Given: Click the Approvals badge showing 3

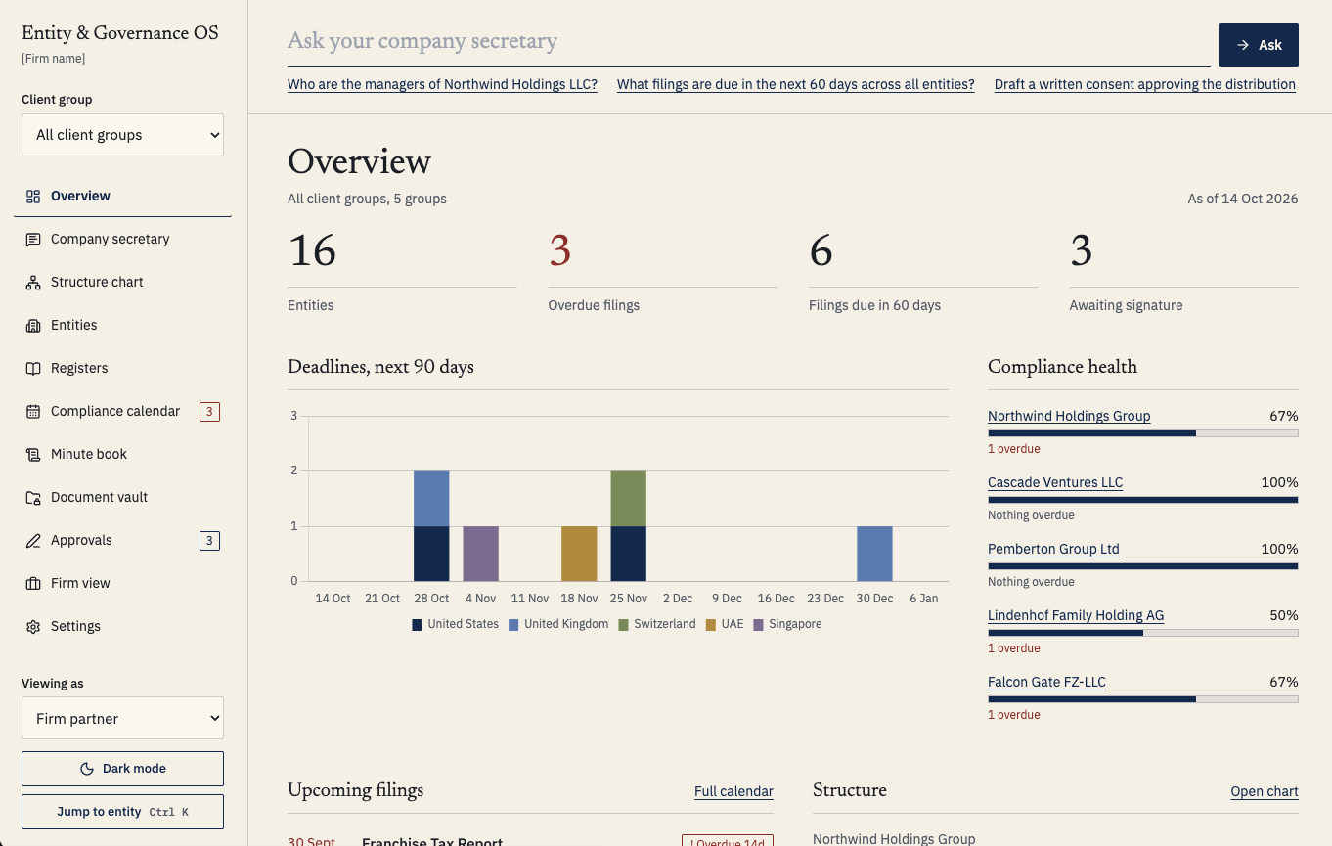Looking at the screenshot, I should pos(209,541).
